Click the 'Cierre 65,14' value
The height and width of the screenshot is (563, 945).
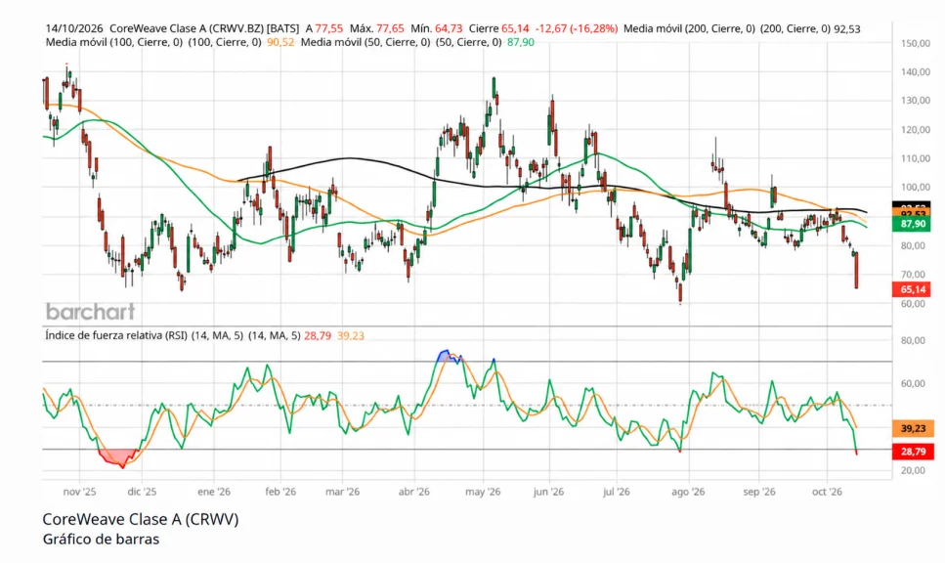[499, 28]
